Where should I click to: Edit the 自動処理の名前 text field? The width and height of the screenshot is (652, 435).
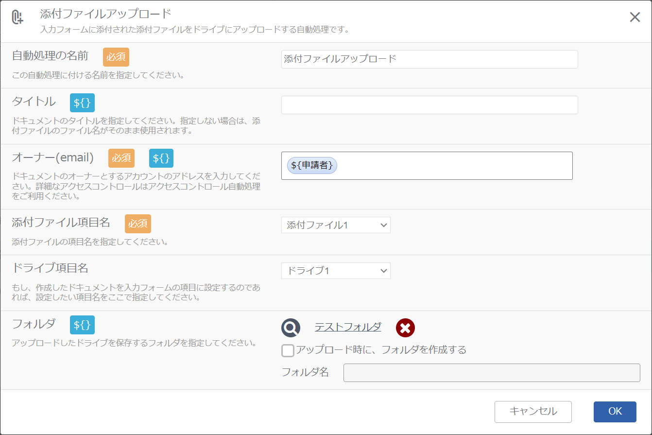(x=429, y=59)
